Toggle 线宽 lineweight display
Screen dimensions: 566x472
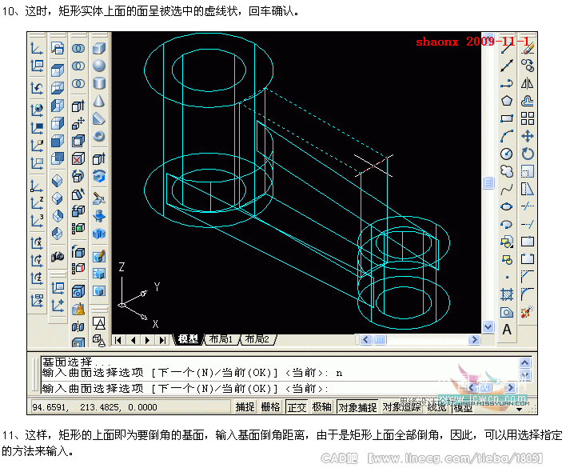(436, 408)
